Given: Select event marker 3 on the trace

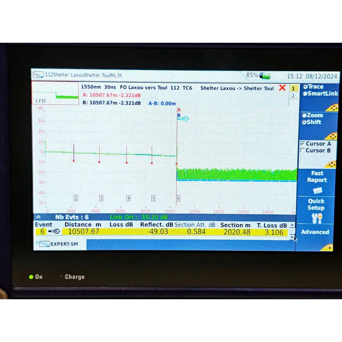Looking at the screenshot, I should tap(101, 198).
